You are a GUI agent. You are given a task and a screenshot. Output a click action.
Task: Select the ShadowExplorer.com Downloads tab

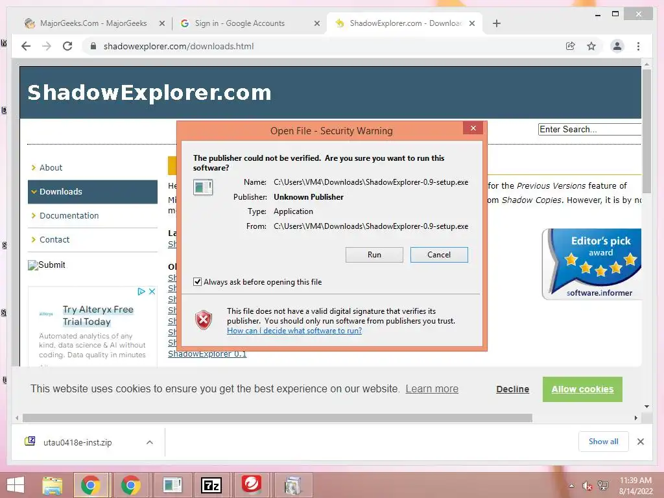405,23
